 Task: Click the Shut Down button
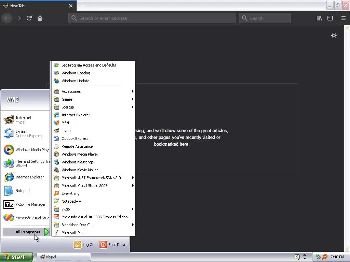click(x=113, y=245)
